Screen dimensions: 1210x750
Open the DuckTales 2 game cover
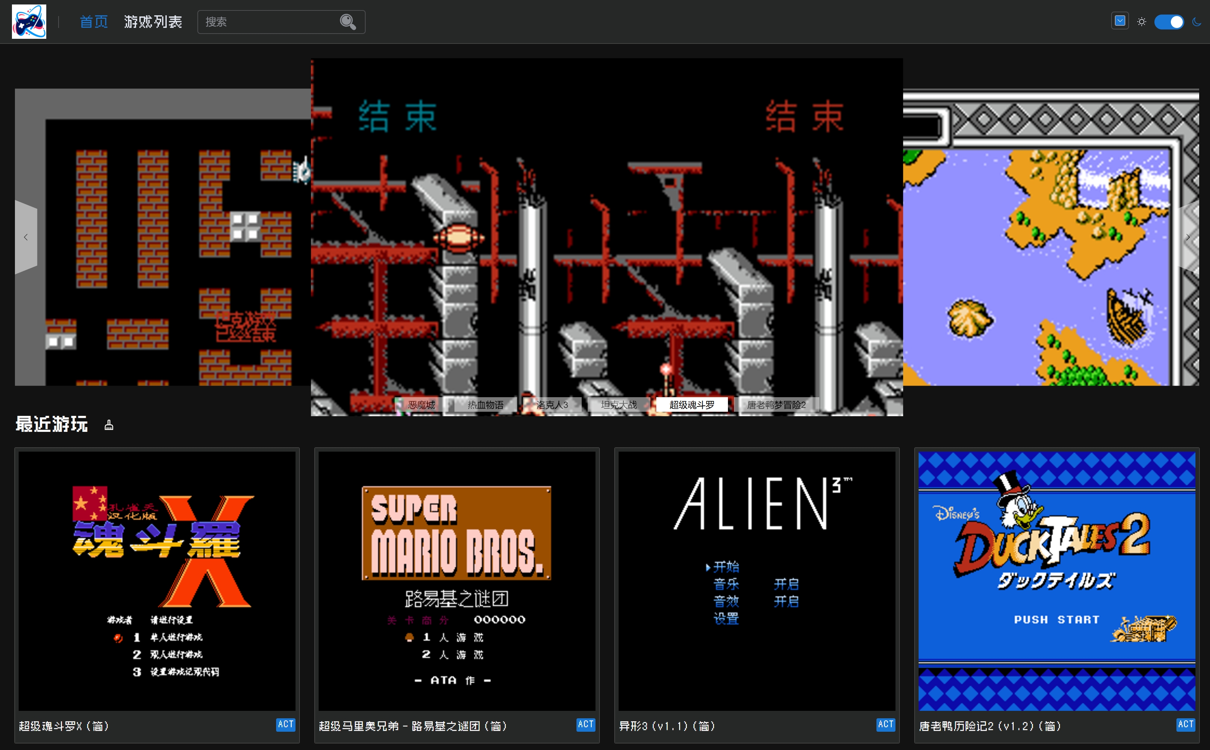[x=1057, y=581]
